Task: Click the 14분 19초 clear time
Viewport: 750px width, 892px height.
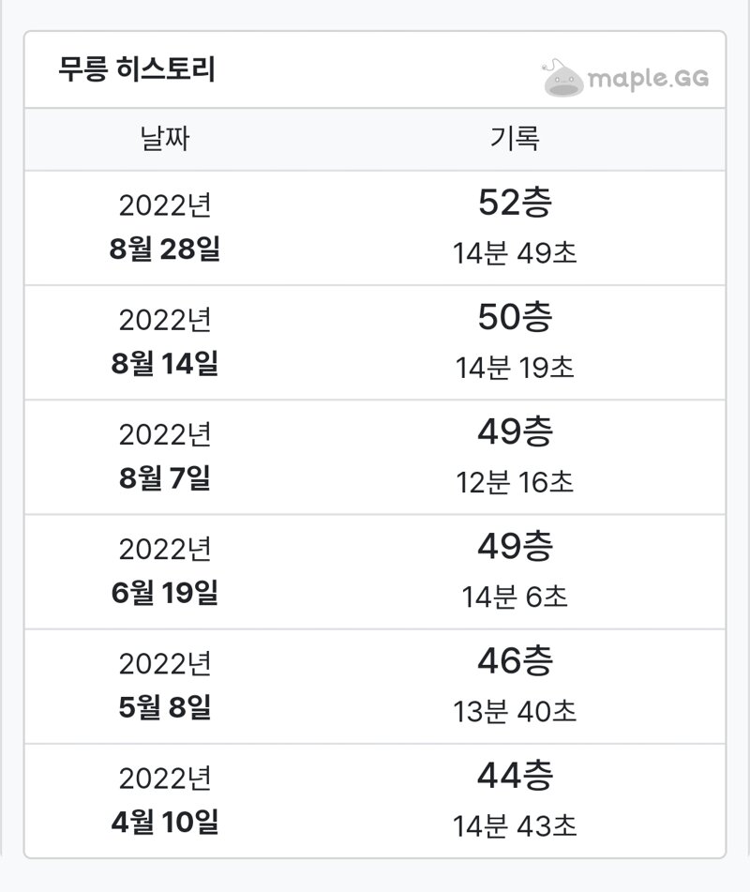Action: (x=515, y=367)
